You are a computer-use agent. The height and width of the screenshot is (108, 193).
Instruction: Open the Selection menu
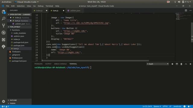pyautogui.click(x=21, y=6)
